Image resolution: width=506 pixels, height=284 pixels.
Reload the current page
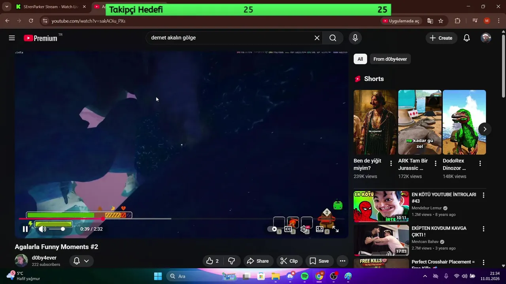coord(31,21)
